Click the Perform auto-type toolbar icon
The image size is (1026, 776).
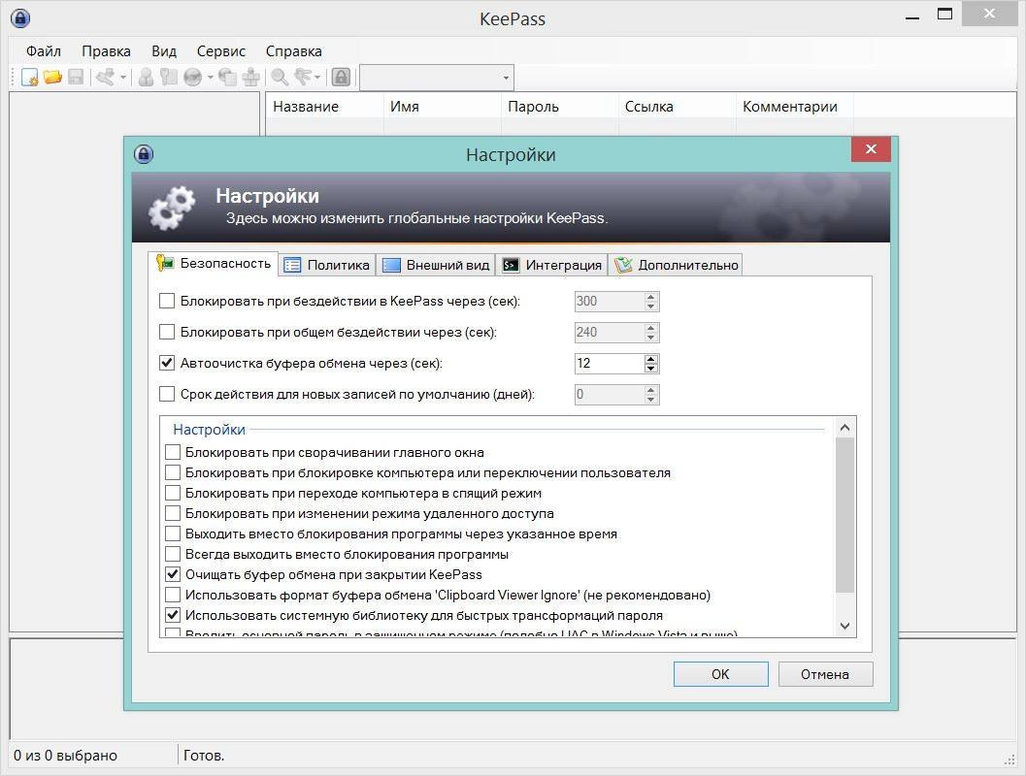[x=251, y=78]
